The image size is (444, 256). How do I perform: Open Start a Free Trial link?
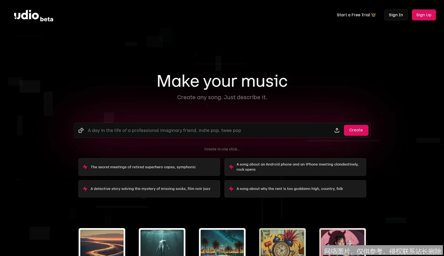tap(353, 15)
